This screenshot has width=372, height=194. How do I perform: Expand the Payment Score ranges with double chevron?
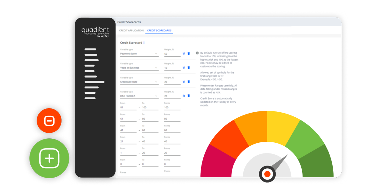pos(184,54)
